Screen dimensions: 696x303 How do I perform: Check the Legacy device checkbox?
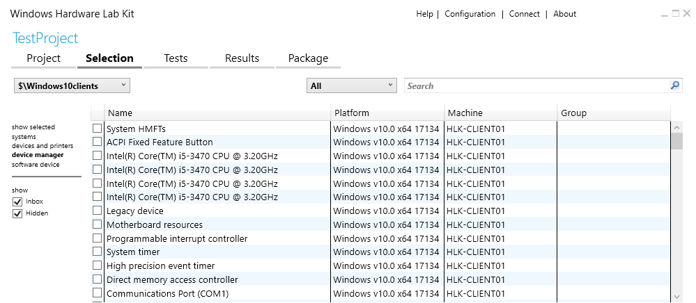pos(98,211)
